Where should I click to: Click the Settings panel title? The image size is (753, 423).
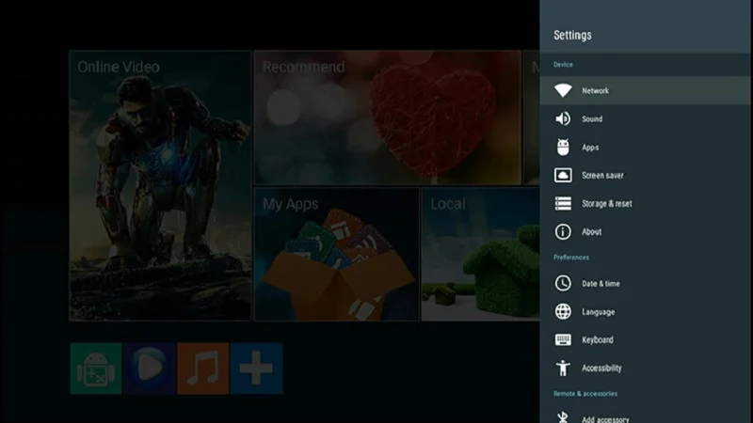point(572,35)
